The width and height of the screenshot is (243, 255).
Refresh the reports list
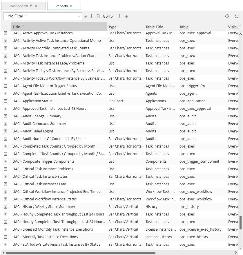tap(227, 17)
